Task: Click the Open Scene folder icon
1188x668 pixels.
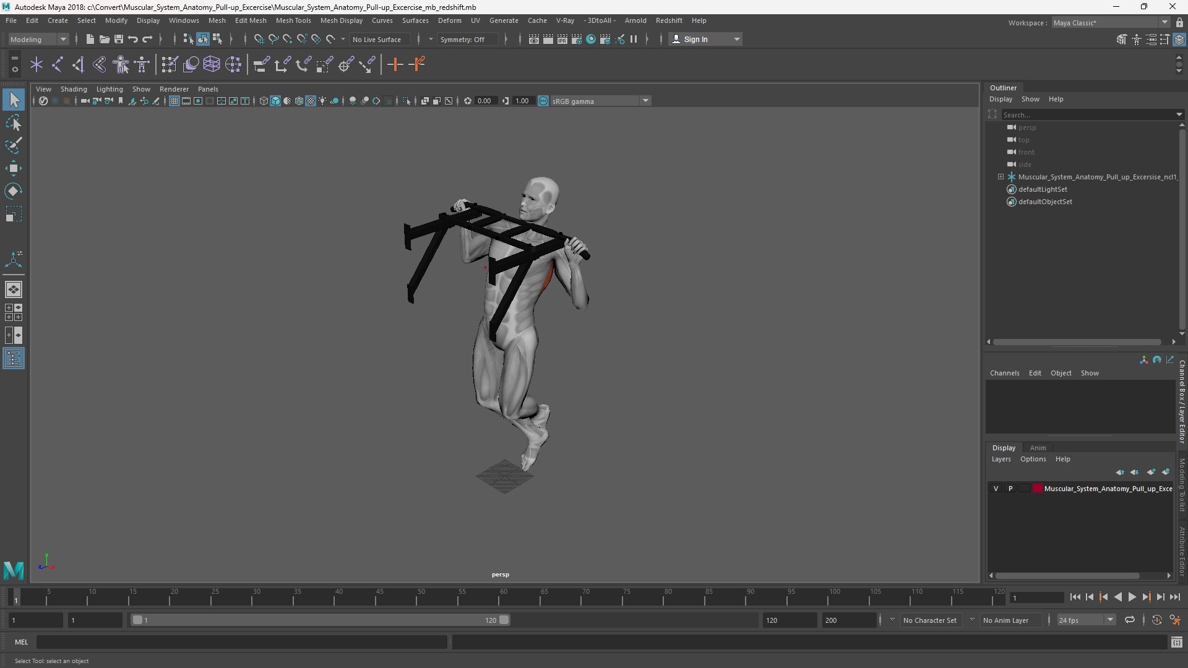Action: 104,39
